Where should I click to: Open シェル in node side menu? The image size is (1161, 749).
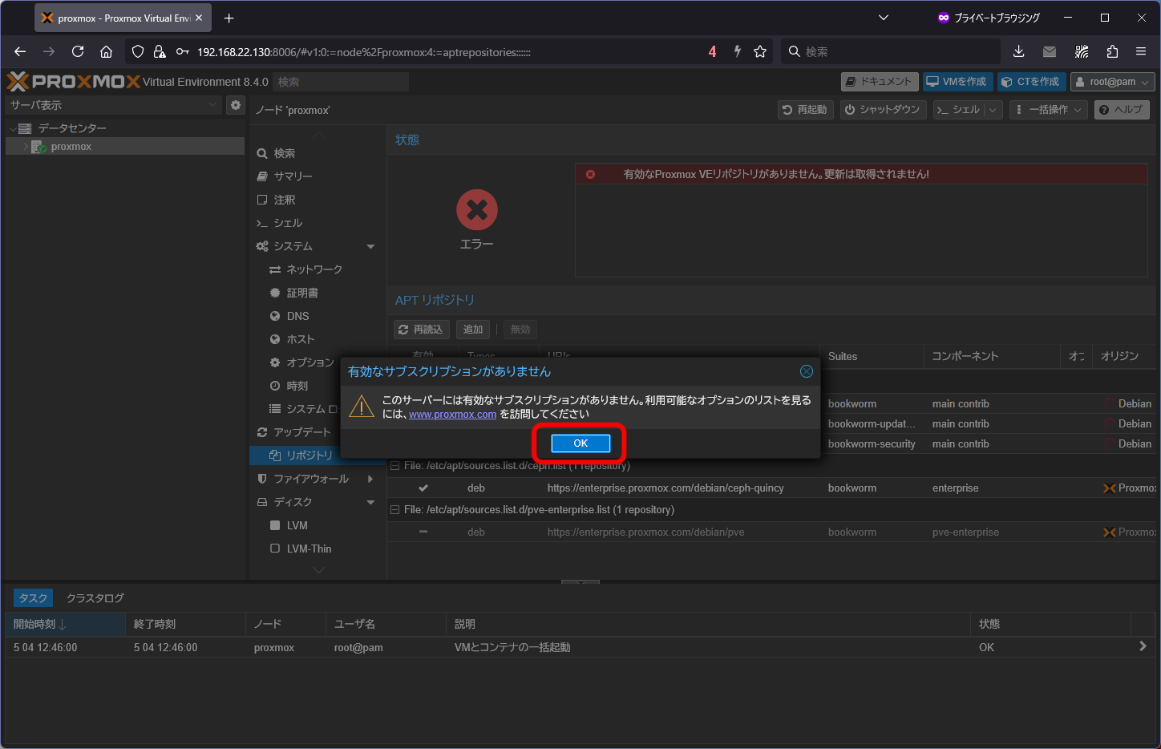pos(318,223)
